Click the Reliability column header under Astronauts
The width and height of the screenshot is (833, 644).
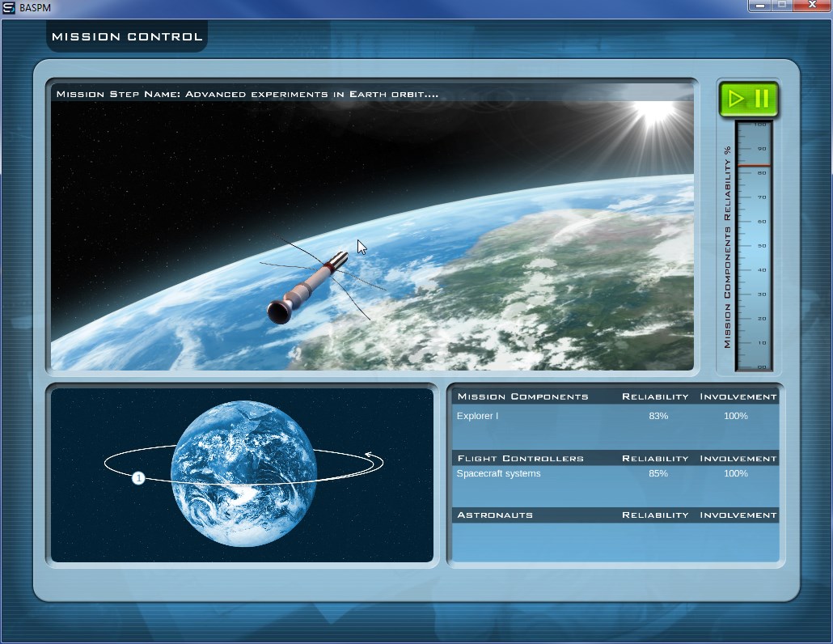[655, 515]
